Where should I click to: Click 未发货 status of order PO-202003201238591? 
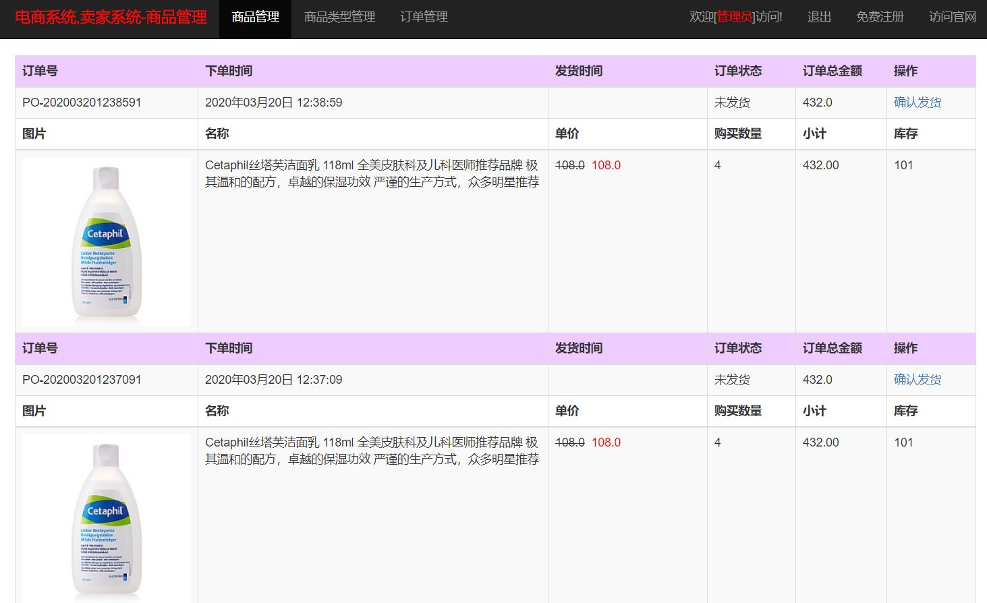[732, 103]
